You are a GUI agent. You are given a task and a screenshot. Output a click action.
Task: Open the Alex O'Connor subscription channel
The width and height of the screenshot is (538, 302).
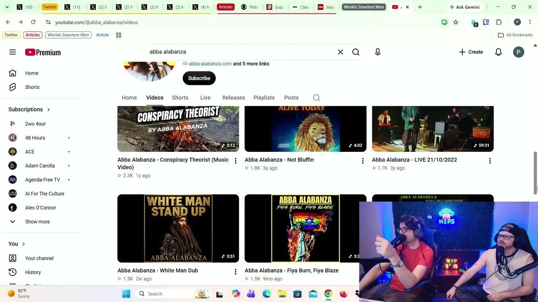click(x=40, y=208)
